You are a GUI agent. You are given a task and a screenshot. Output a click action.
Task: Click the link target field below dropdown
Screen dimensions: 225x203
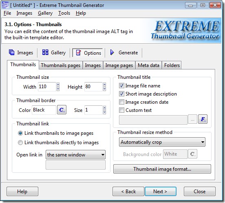75,165
